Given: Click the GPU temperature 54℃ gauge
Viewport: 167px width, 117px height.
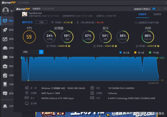Looking at the screenshot, I should coord(106,37).
